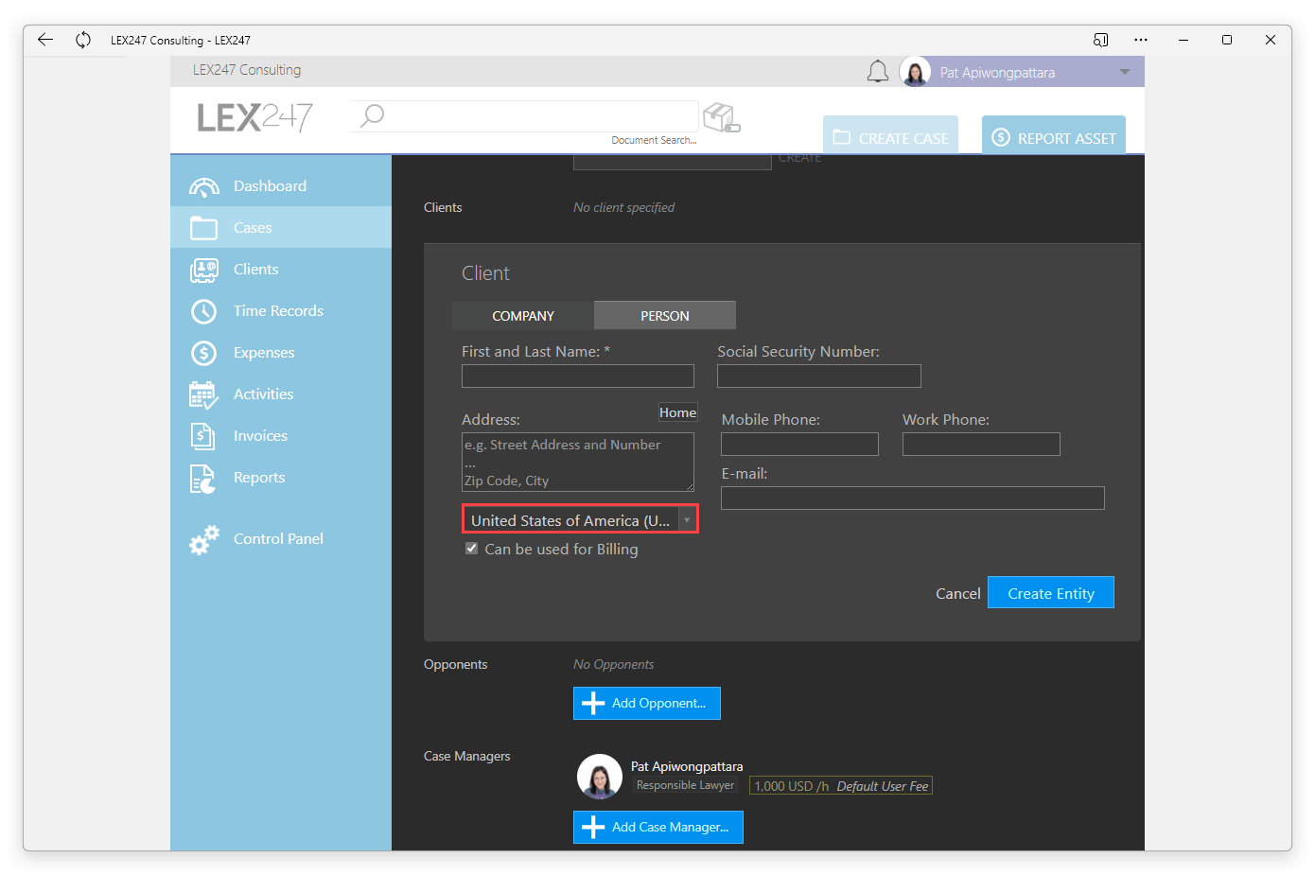Switch to the PERSON tab
Viewport: 1315px width, 875px height.
tap(665, 316)
